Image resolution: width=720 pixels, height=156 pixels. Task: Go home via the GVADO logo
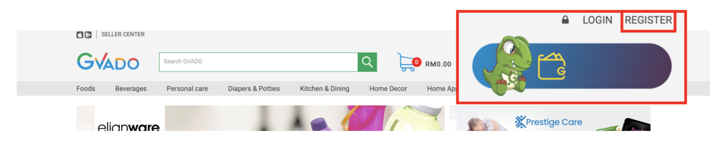(x=108, y=62)
